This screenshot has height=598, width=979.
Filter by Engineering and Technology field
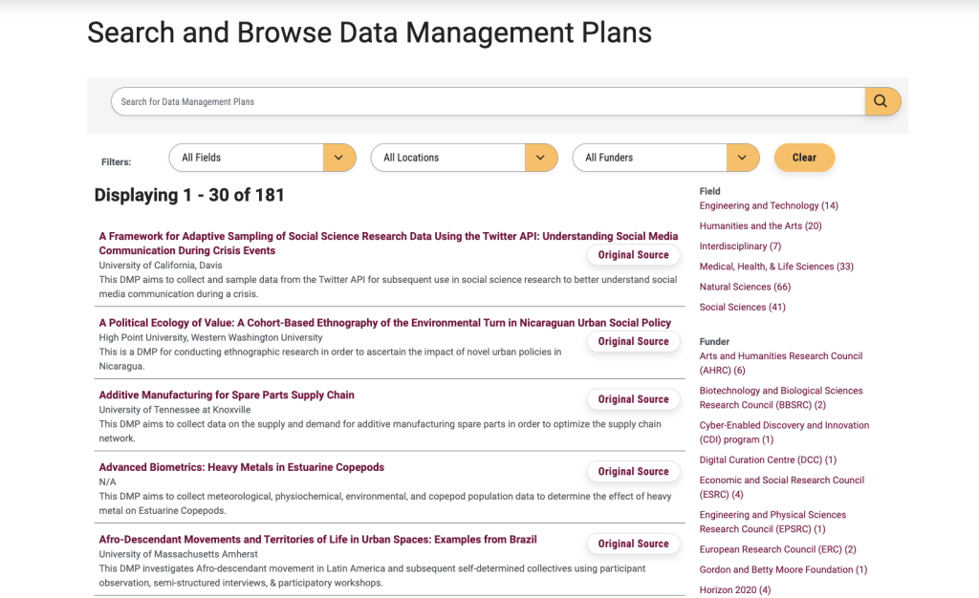tap(768, 205)
